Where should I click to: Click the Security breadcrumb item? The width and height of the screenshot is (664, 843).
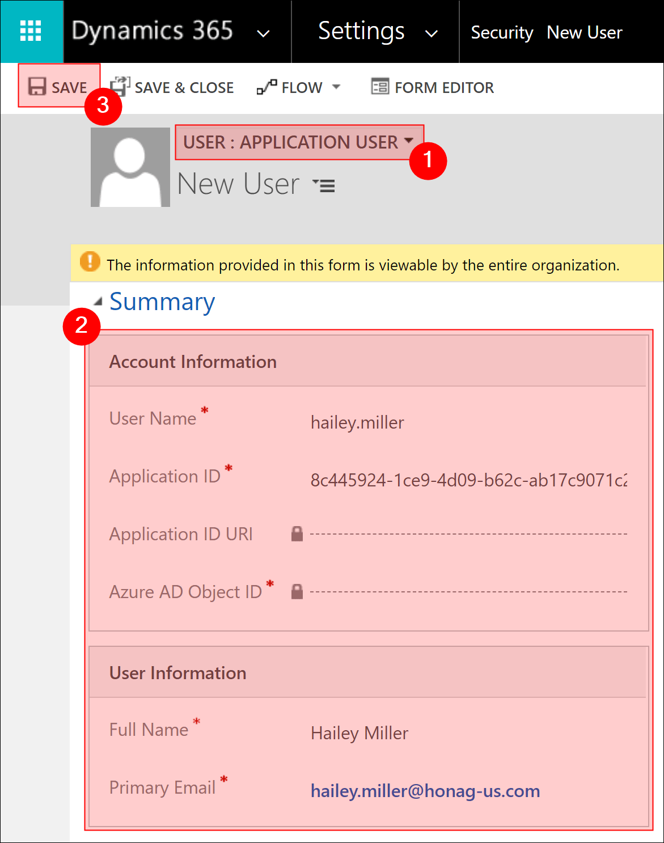pos(501,33)
